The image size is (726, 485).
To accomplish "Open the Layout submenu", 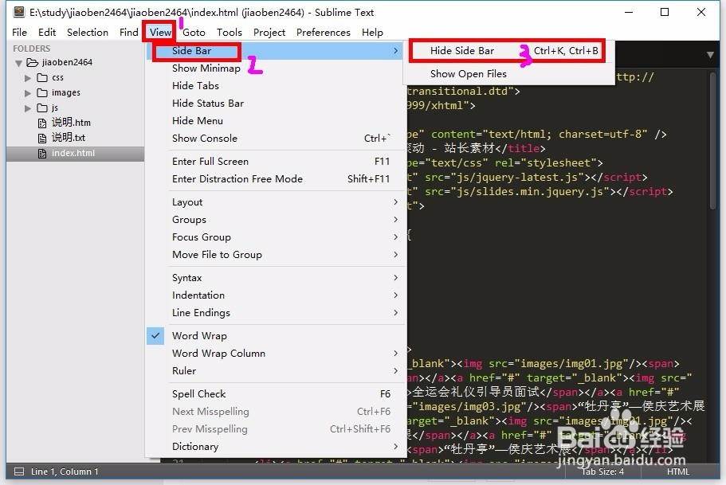I will 277,202.
